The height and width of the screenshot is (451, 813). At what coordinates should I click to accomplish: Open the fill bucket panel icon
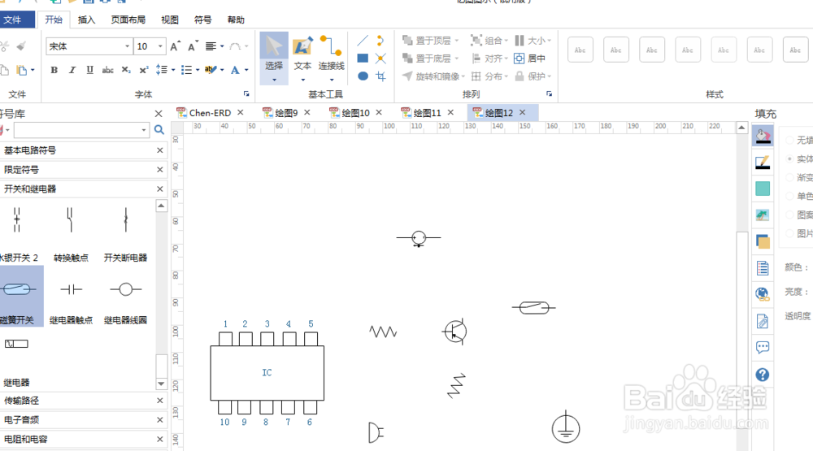763,136
